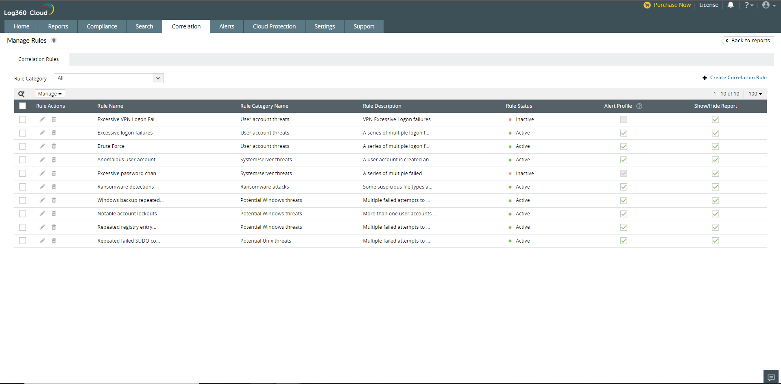Viewport: 781px width, 384px height.
Task: Click the lightbulb icon beside Manage Rules
Action: 54,40
